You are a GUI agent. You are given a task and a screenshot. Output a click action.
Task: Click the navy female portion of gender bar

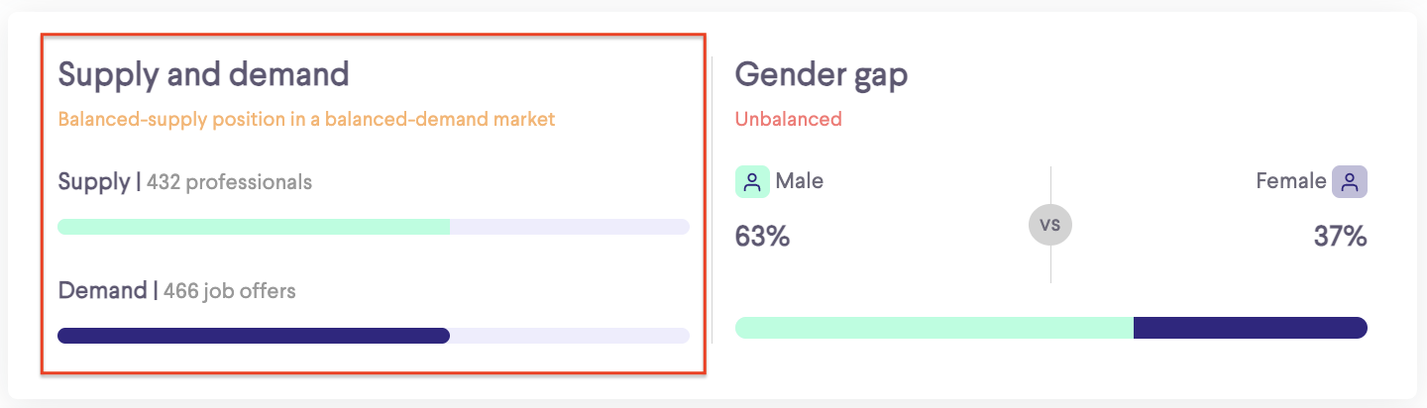click(1251, 328)
